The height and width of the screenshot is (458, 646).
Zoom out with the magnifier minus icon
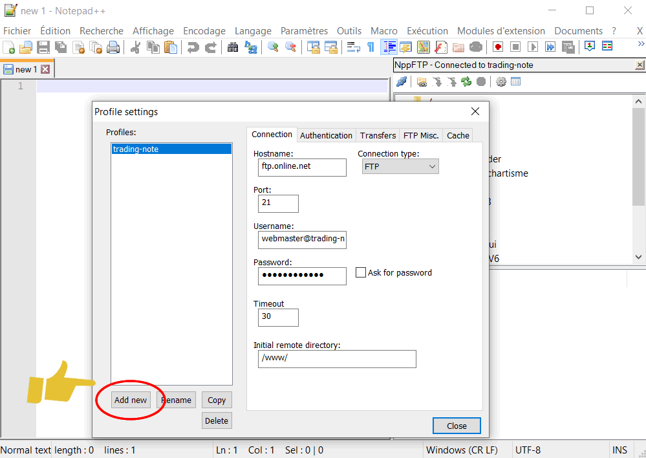(290, 47)
